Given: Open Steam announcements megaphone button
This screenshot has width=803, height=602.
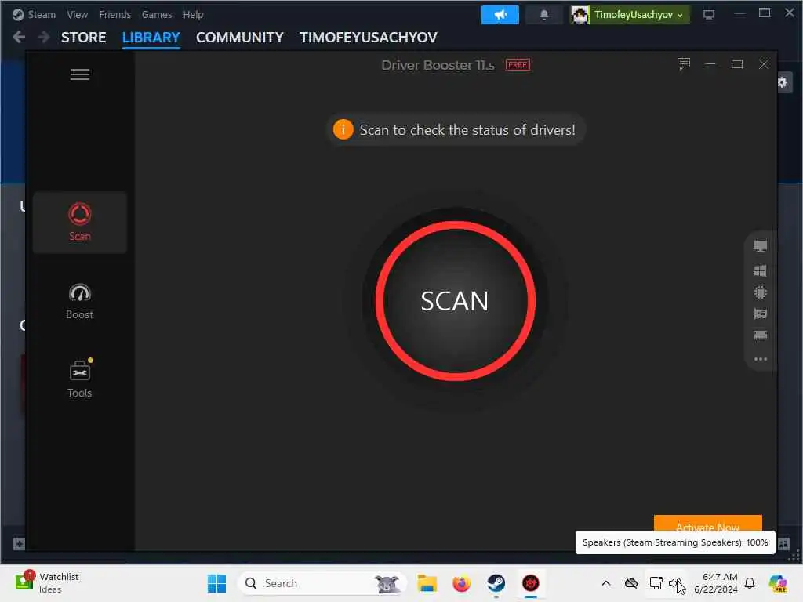Looking at the screenshot, I should click(500, 15).
